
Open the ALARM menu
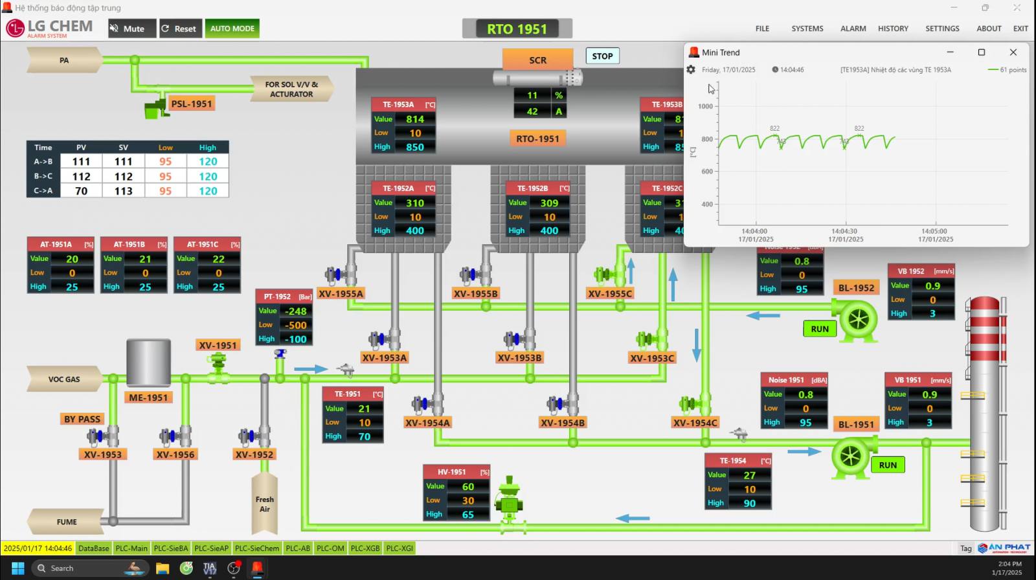click(853, 28)
